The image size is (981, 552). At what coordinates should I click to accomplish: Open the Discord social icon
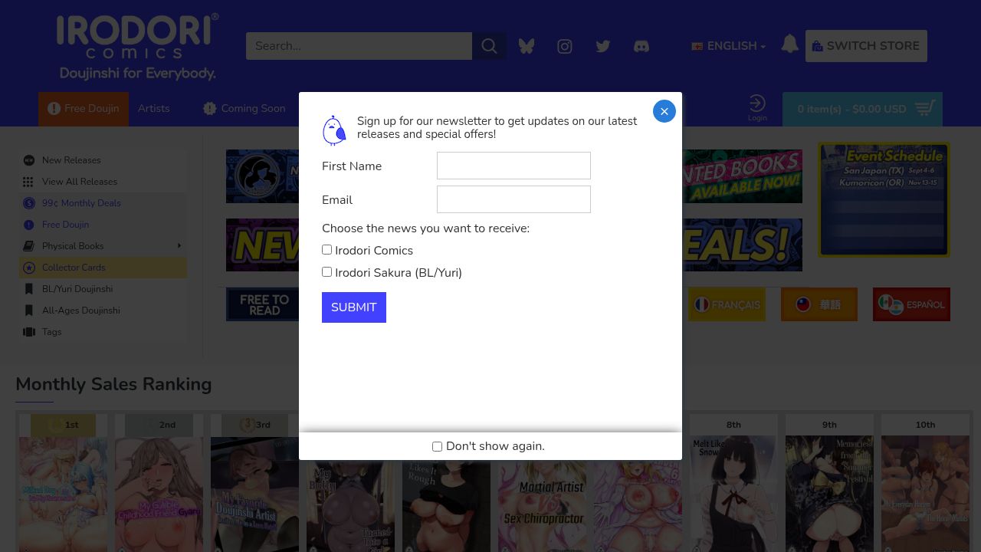[641, 47]
